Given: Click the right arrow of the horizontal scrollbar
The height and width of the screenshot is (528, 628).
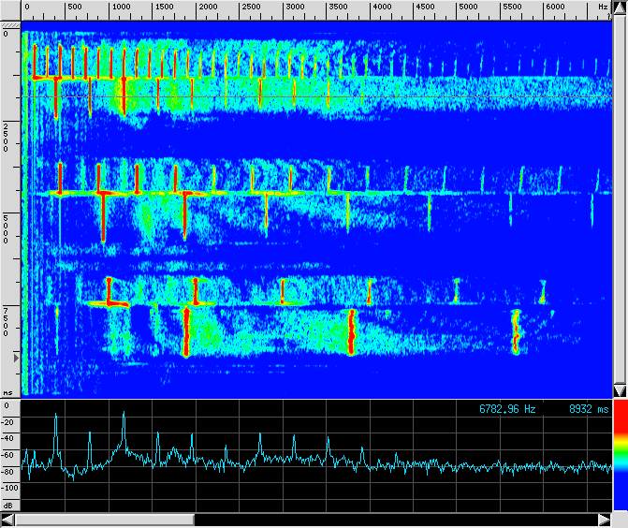Looking at the screenshot, I should 604,520.
